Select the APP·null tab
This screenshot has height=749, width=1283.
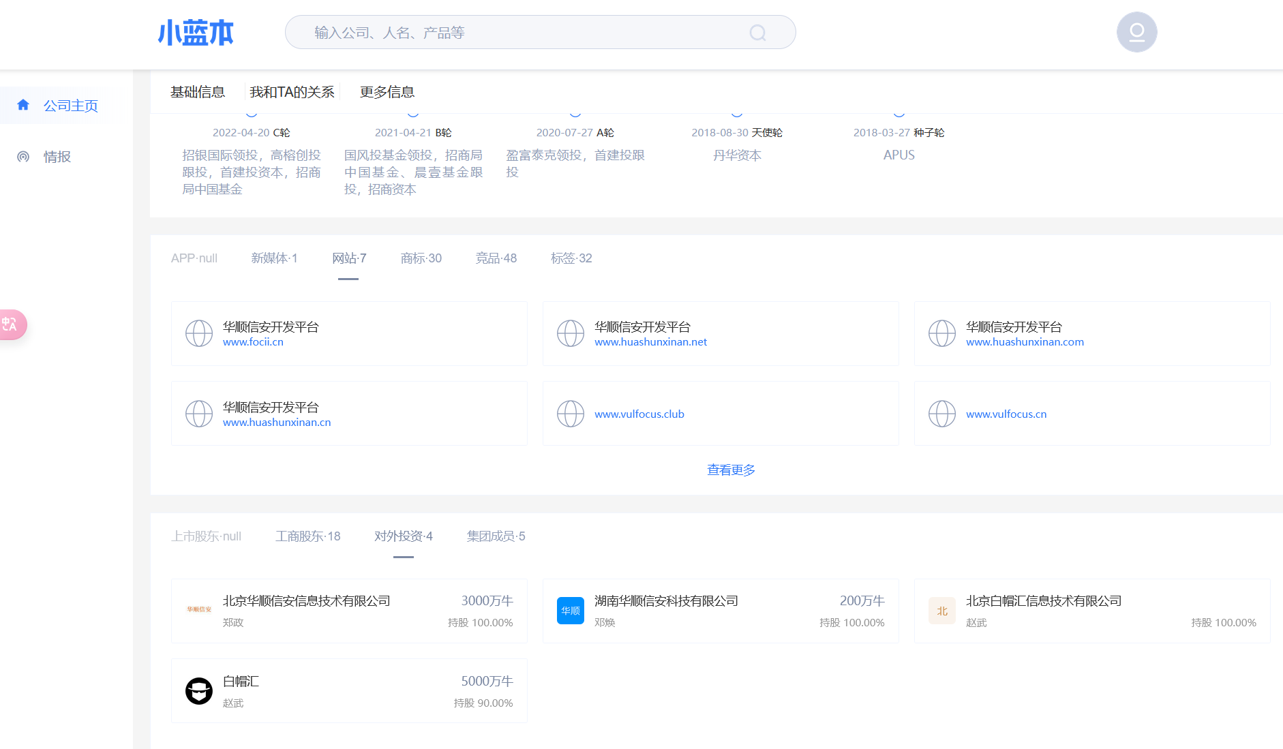pyautogui.click(x=194, y=258)
